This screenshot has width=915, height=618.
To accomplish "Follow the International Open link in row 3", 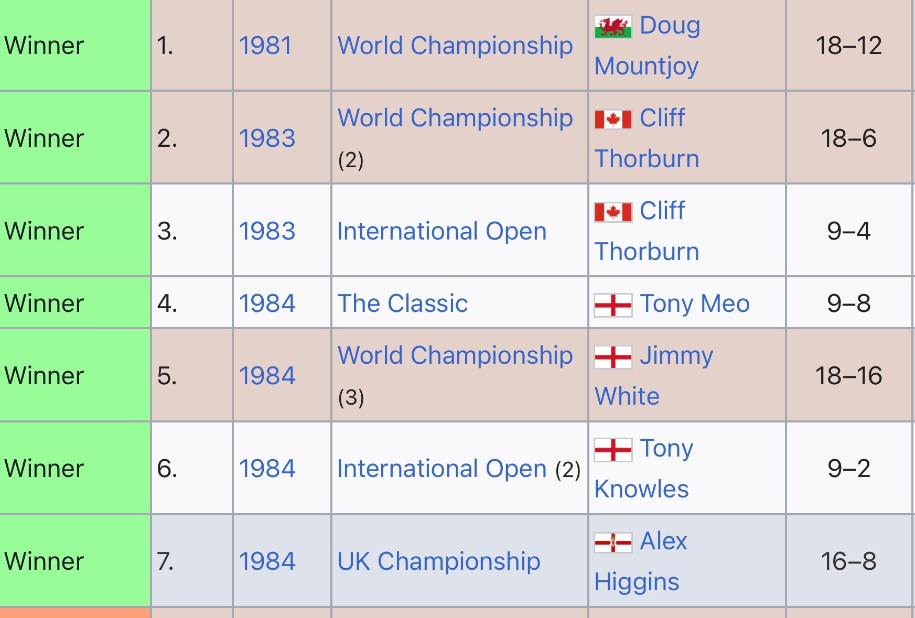I will tap(442, 231).
